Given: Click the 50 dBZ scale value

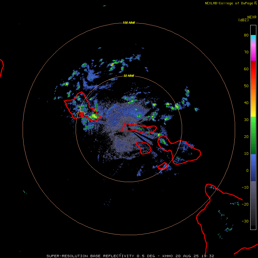Looking at the screenshot, I should [246, 86].
